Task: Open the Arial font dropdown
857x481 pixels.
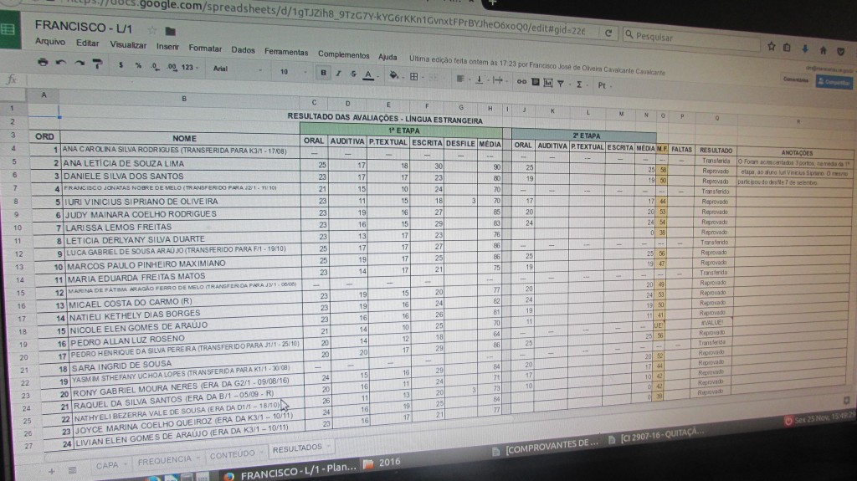Action: (227, 69)
